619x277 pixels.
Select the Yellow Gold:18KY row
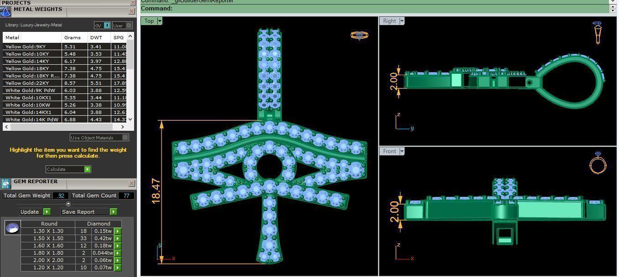65,68
